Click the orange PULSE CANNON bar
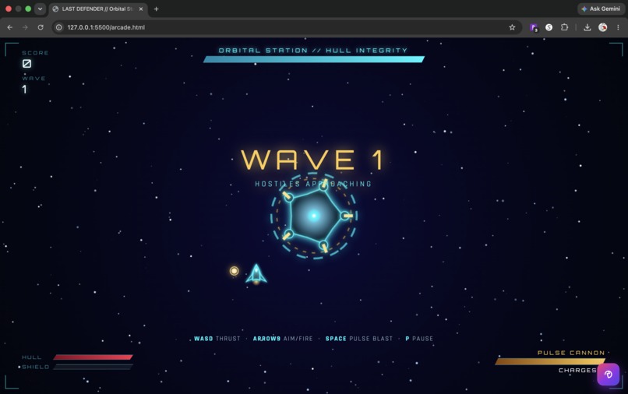 coord(549,361)
